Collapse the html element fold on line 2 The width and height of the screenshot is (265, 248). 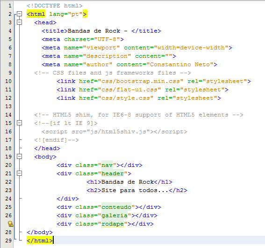(x=20, y=14)
